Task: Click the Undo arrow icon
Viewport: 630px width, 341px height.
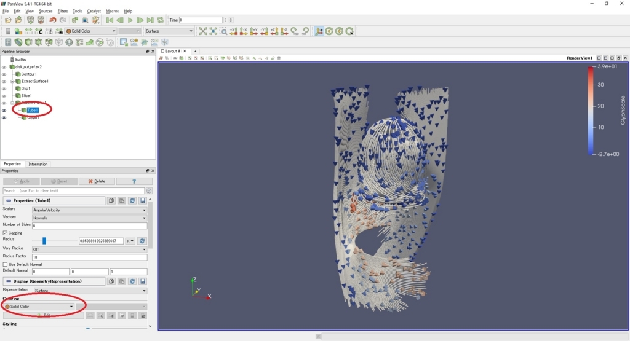Action: [53, 20]
